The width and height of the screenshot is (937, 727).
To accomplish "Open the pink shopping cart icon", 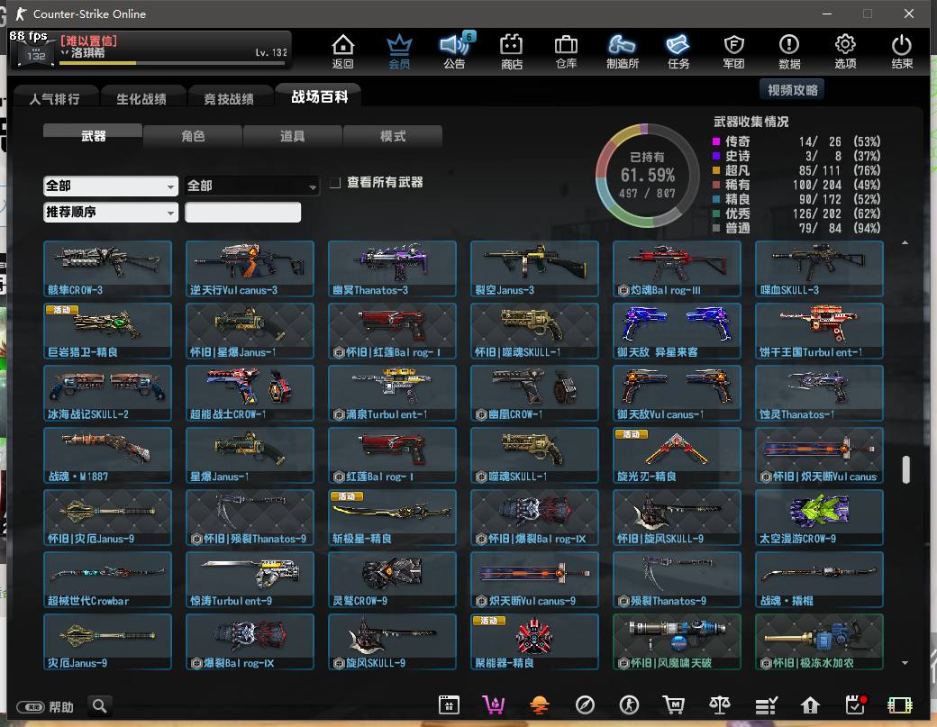I will [494, 705].
